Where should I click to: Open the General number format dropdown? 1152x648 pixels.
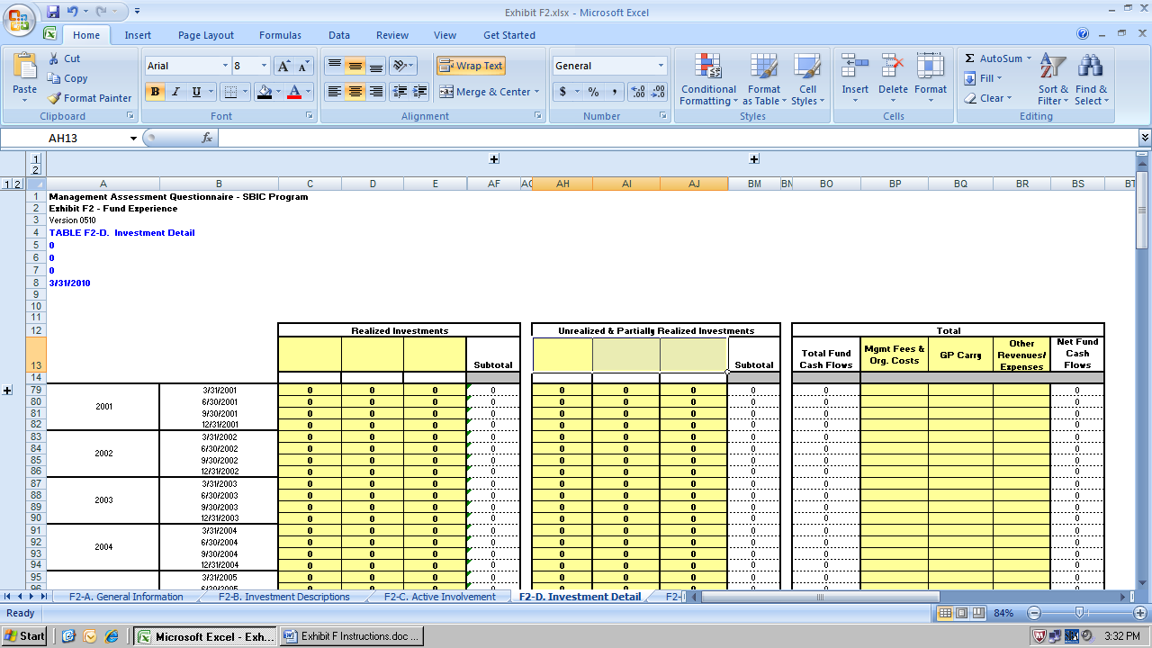click(x=661, y=66)
